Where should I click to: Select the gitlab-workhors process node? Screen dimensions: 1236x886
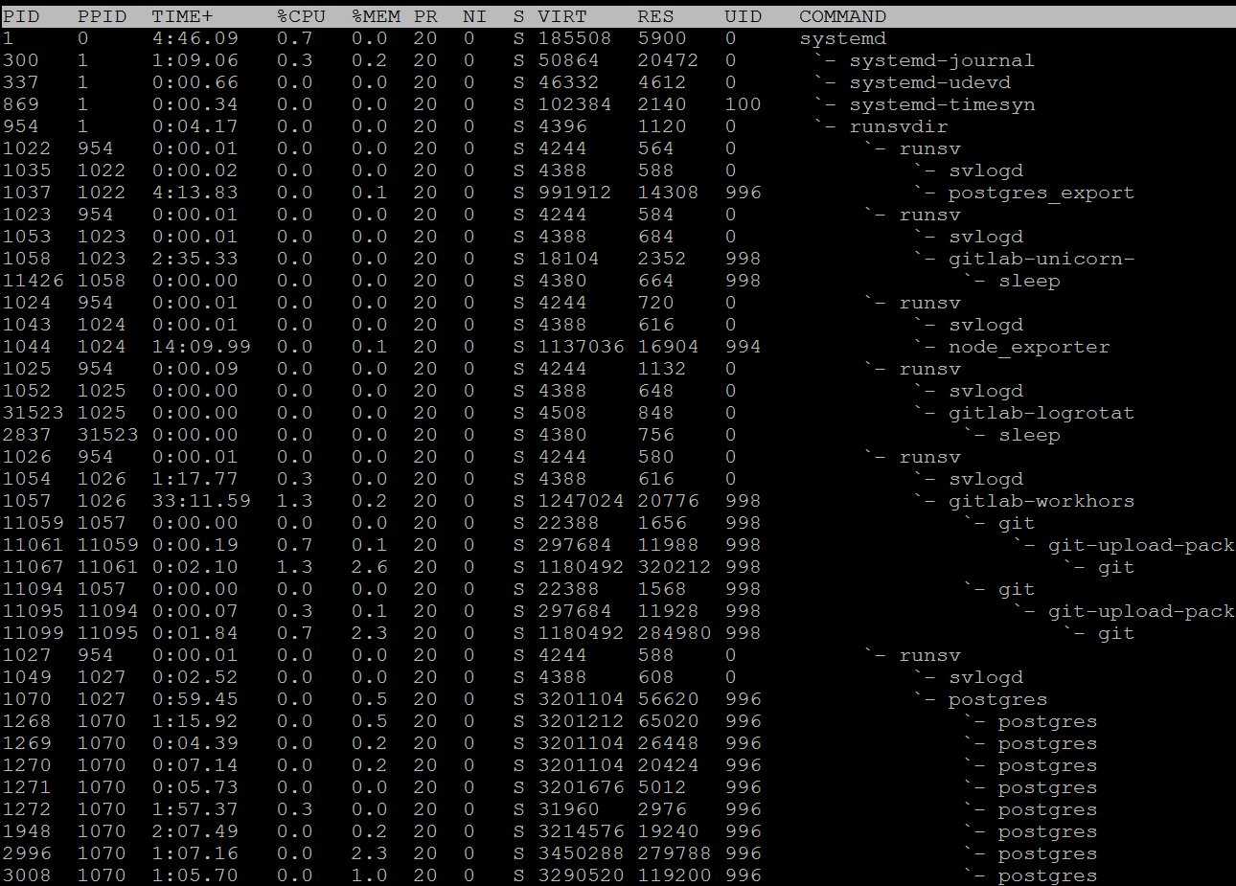click(x=1041, y=501)
